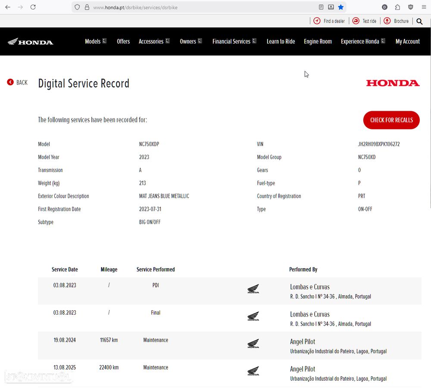Click the Mileage column header

(109, 269)
